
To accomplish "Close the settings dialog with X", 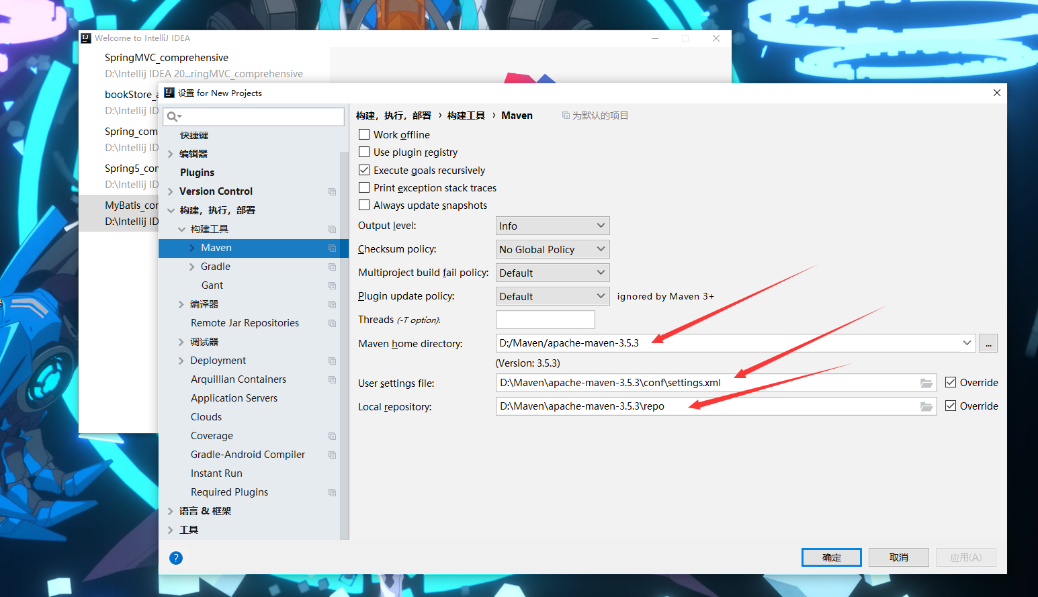I will (x=997, y=93).
